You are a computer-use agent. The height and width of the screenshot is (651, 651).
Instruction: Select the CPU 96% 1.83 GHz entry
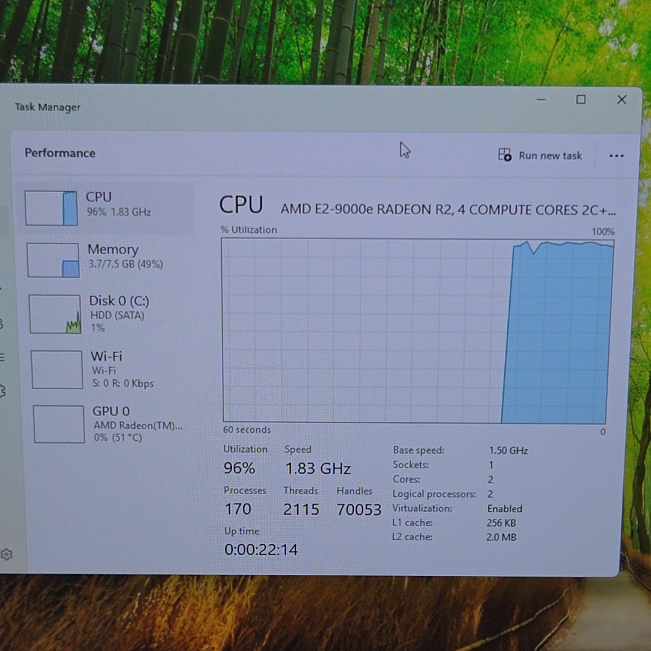(108, 208)
